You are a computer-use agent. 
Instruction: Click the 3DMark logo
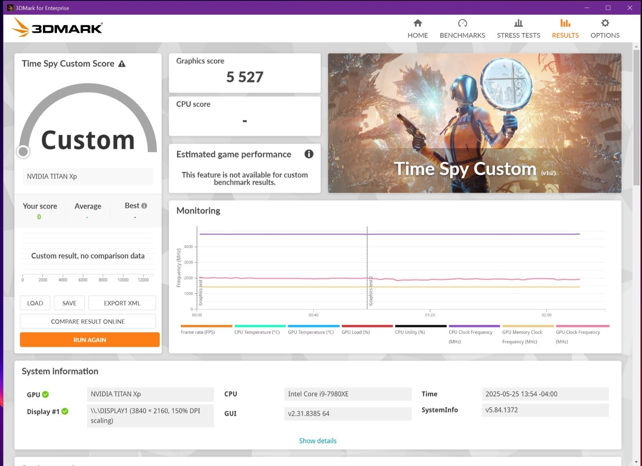[x=57, y=28]
